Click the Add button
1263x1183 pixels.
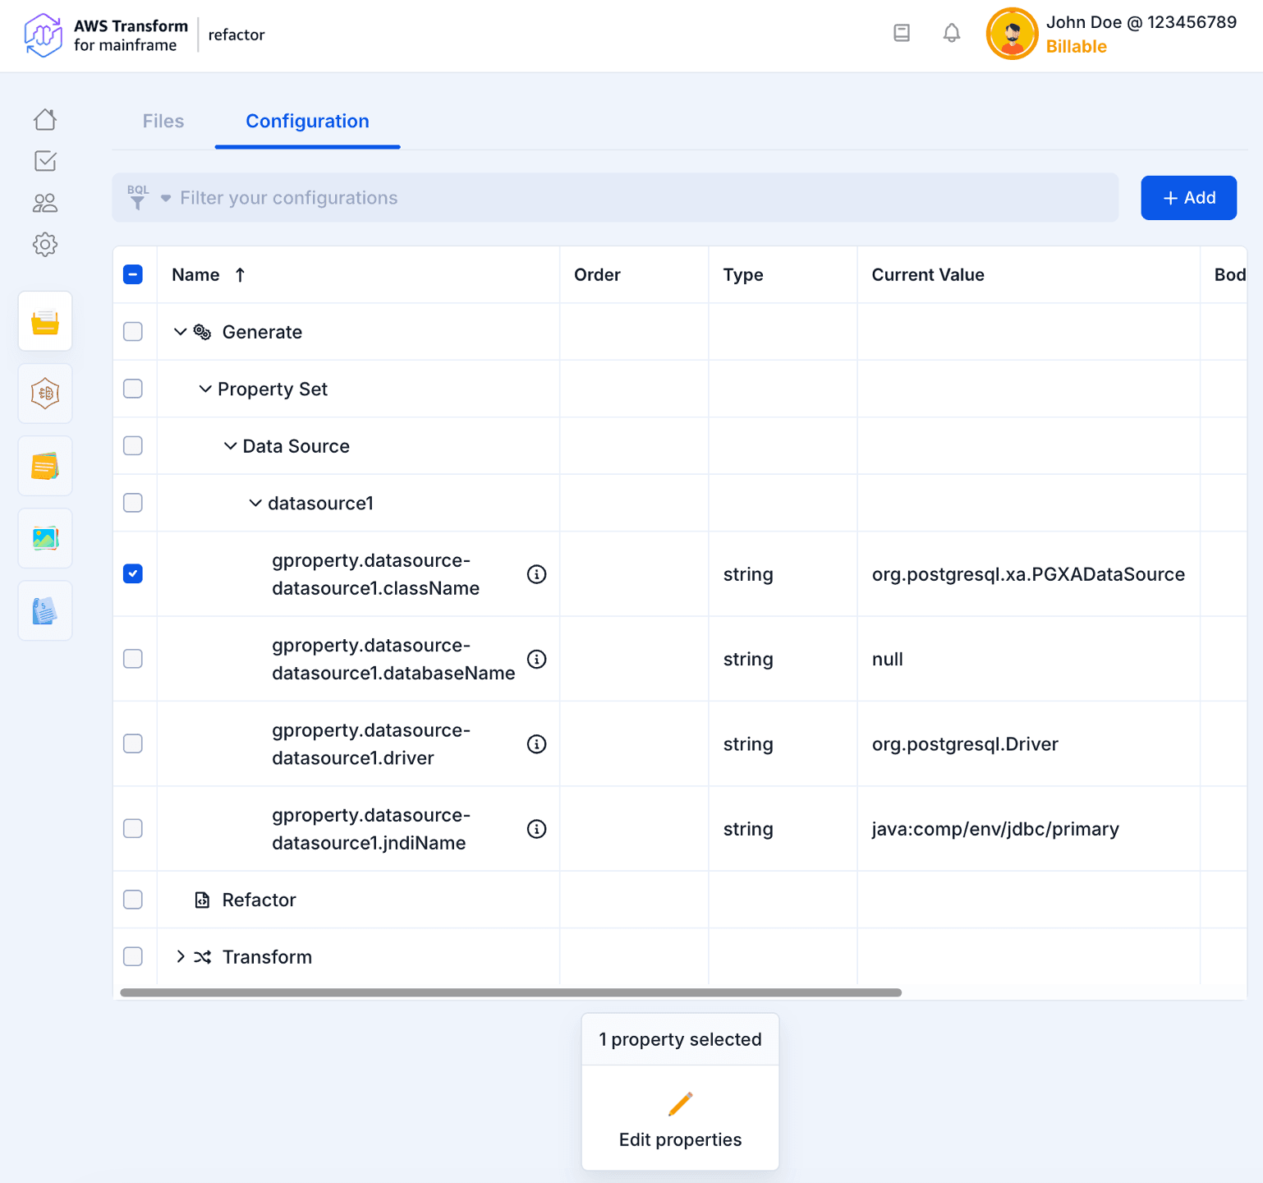[1188, 198]
